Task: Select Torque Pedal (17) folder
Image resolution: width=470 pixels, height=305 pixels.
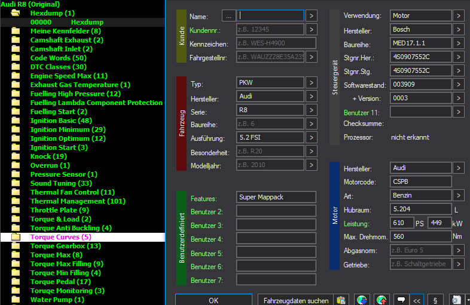Action: pyautogui.click(x=60, y=282)
